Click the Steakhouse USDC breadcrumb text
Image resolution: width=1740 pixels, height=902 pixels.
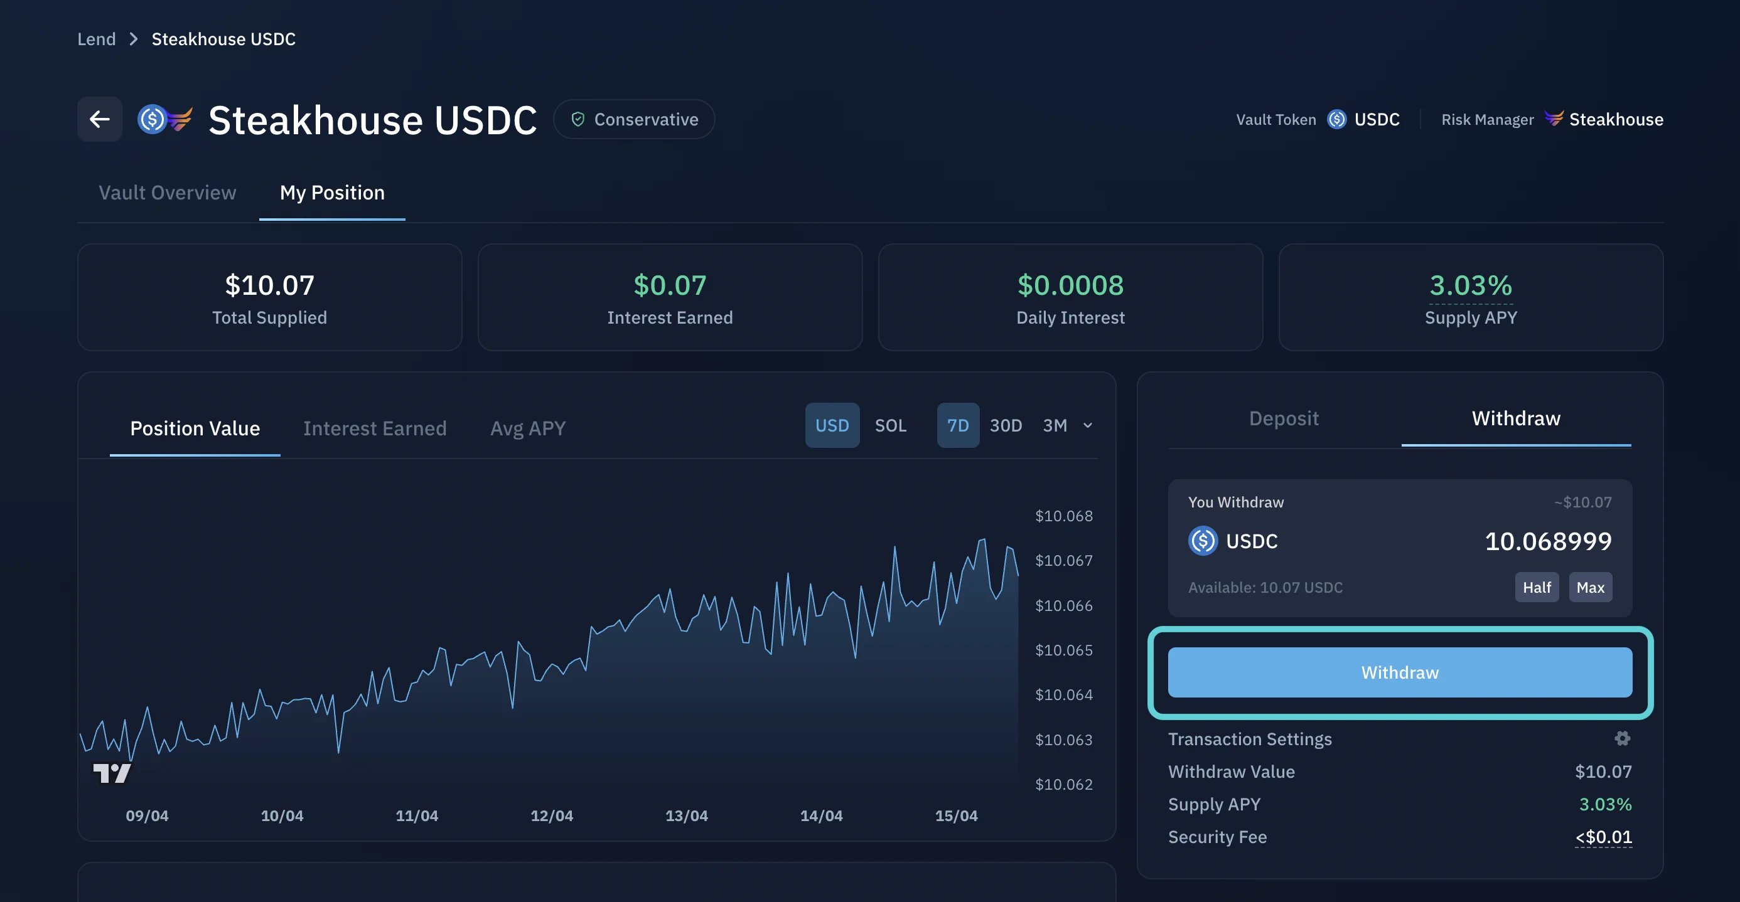pos(223,39)
